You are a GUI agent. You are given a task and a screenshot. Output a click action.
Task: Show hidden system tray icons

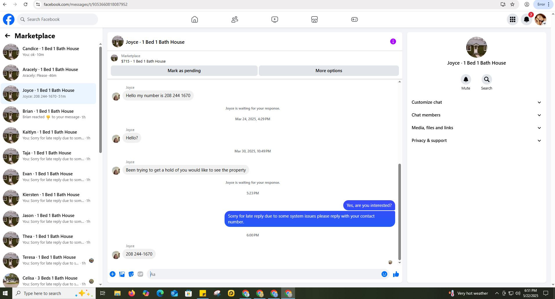[x=497, y=293]
